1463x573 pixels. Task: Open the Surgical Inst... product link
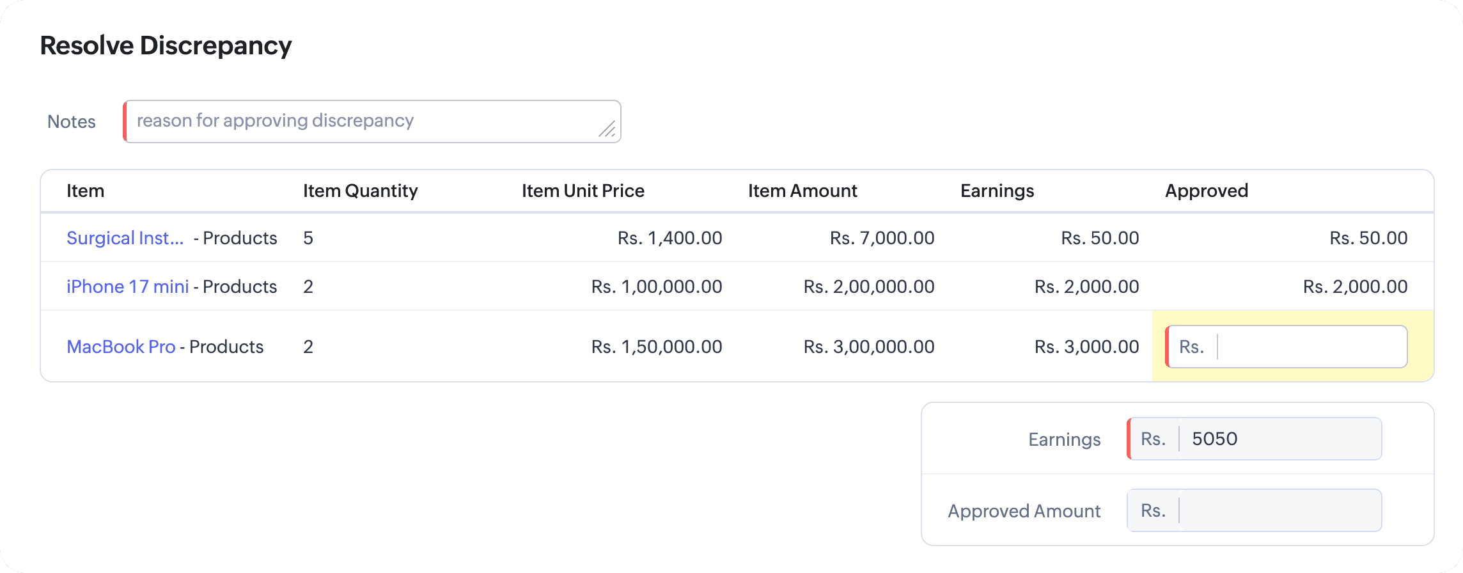click(x=125, y=238)
